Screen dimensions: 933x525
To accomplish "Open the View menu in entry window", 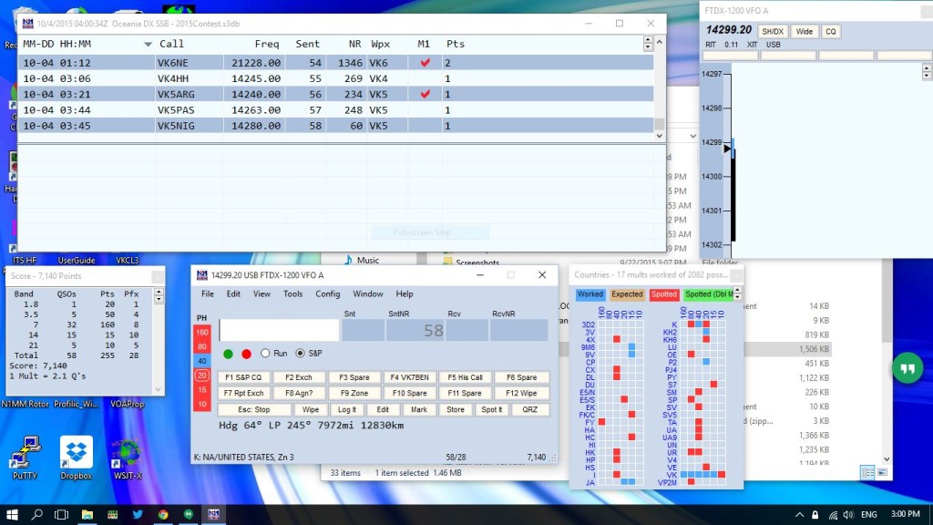I will (261, 294).
